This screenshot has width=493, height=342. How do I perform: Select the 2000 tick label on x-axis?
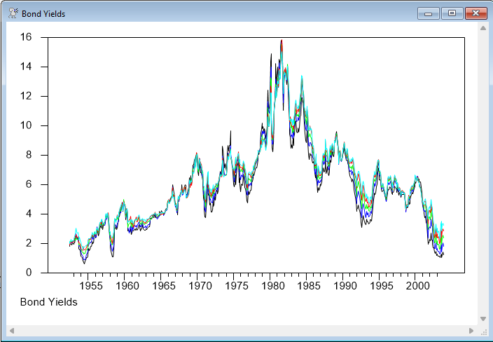[417, 286]
